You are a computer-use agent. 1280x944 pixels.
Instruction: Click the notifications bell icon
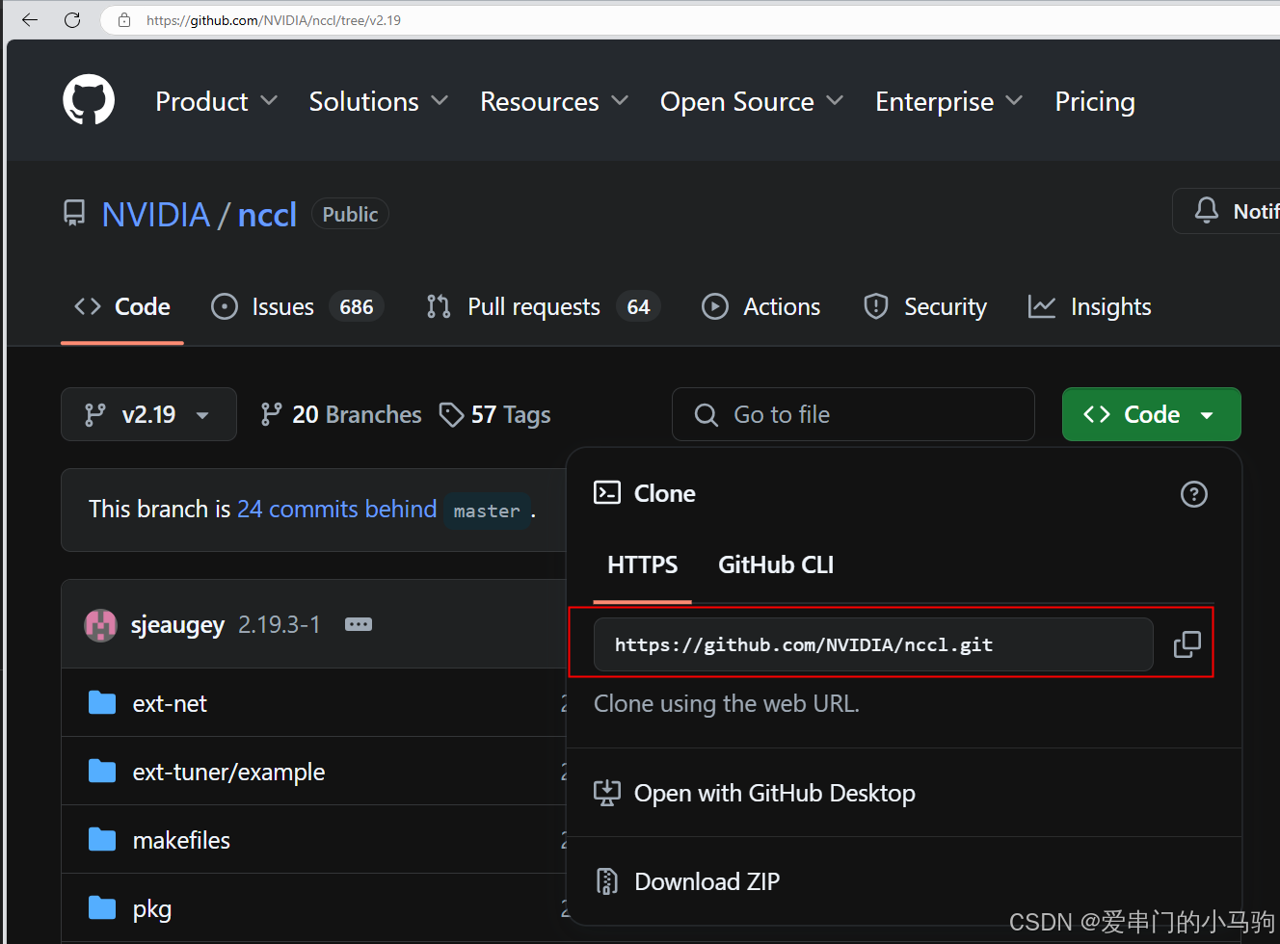point(1206,210)
